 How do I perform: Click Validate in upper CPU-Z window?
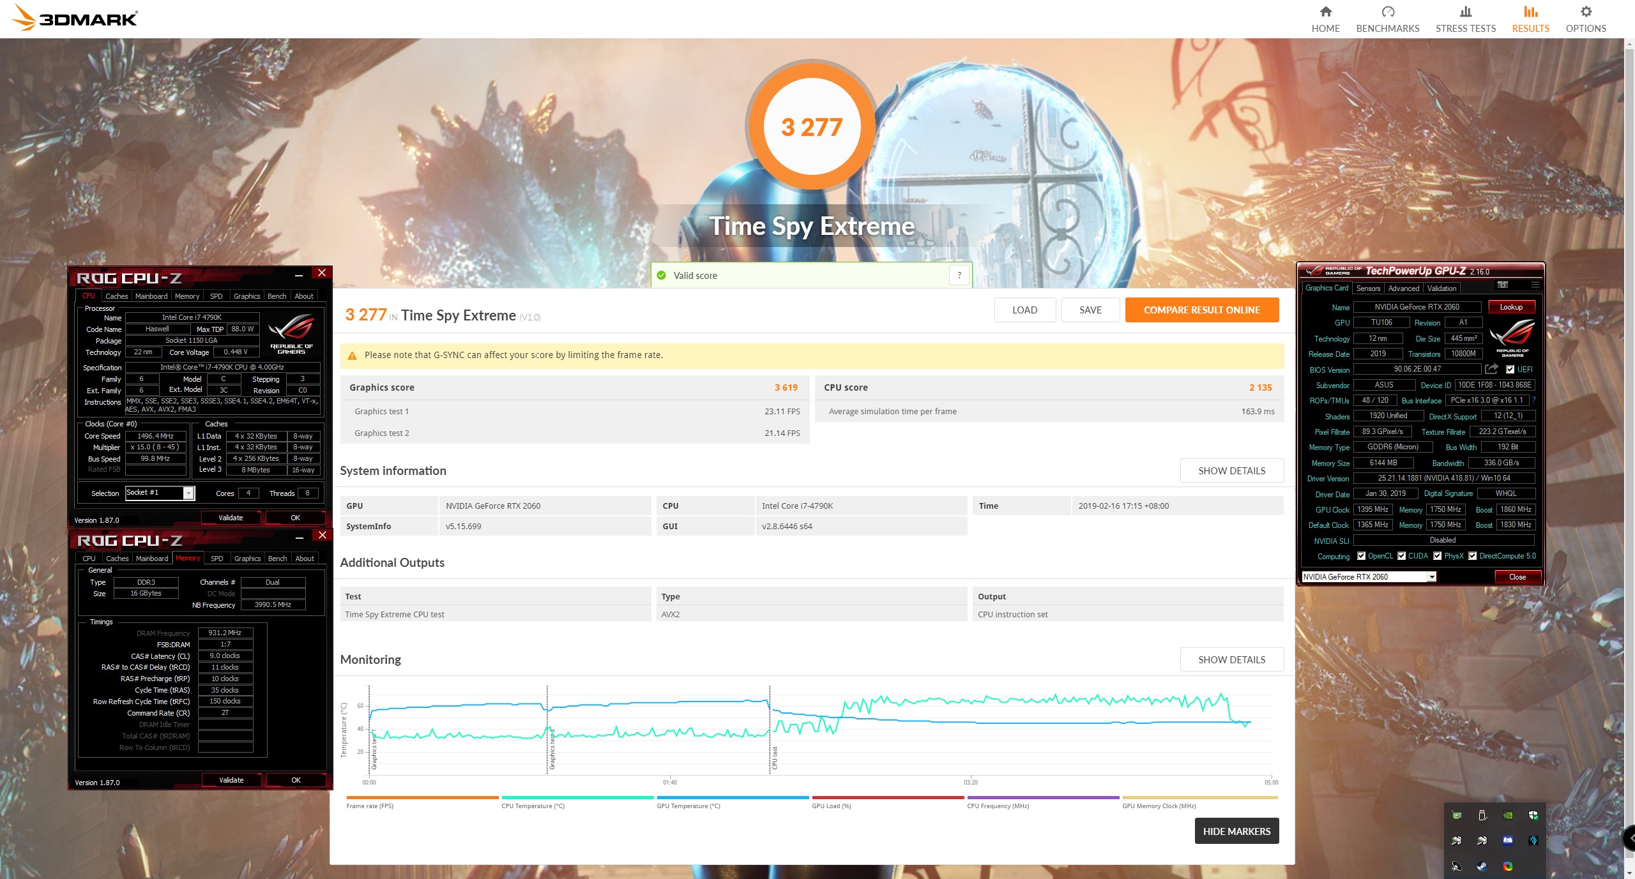231,518
